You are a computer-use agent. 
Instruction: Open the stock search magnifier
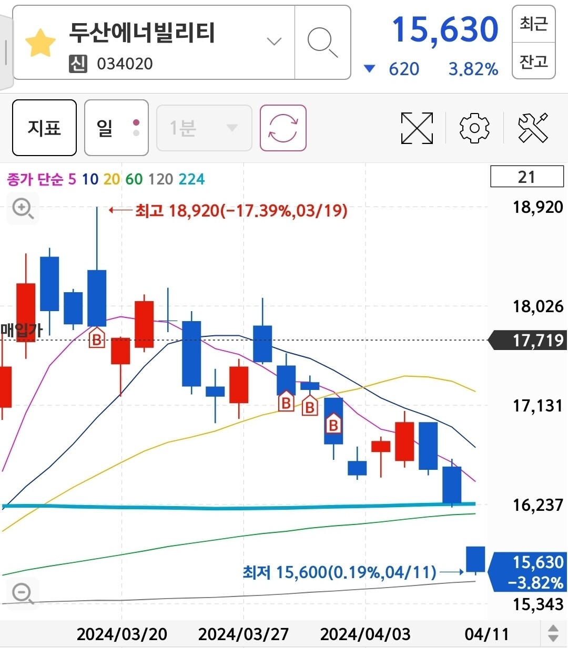pyautogui.click(x=322, y=43)
